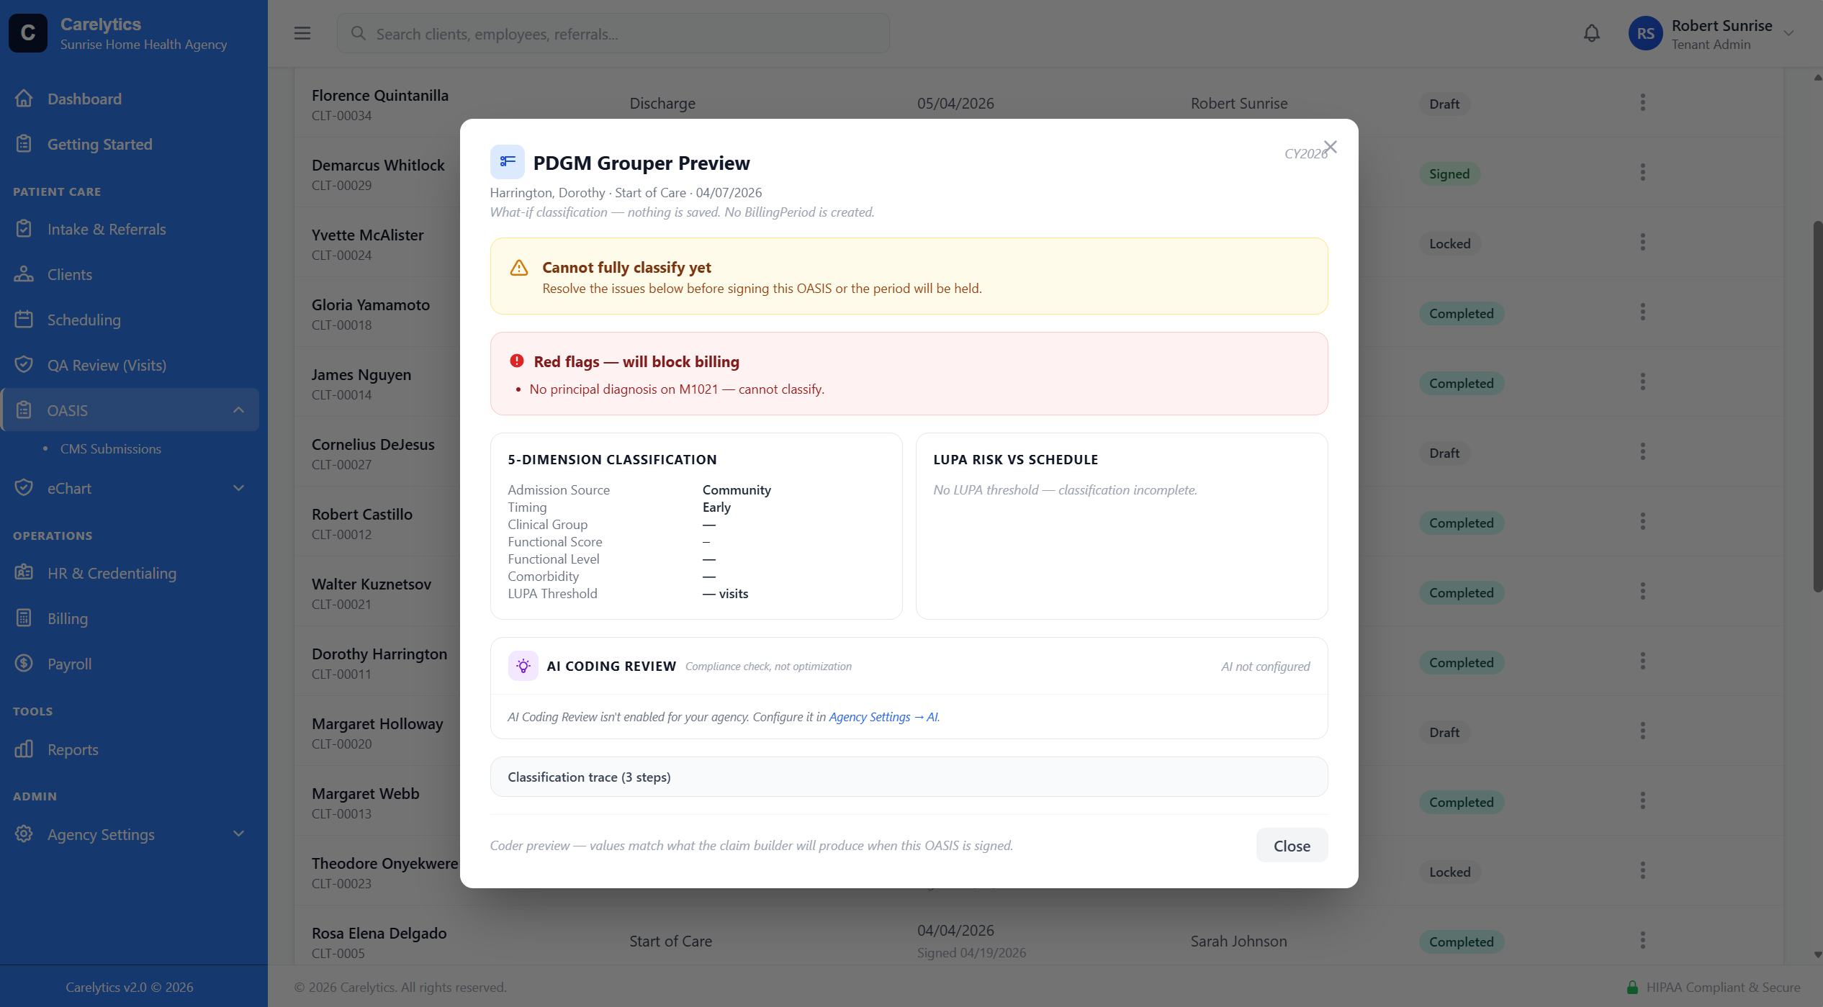Viewport: 1823px width, 1007px height.
Task: Navigate to Scheduling
Action: click(84, 320)
